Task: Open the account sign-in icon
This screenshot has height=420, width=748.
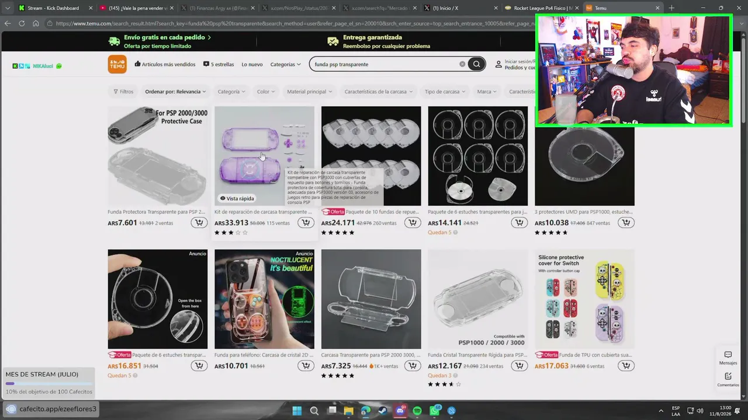Action: (498, 64)
